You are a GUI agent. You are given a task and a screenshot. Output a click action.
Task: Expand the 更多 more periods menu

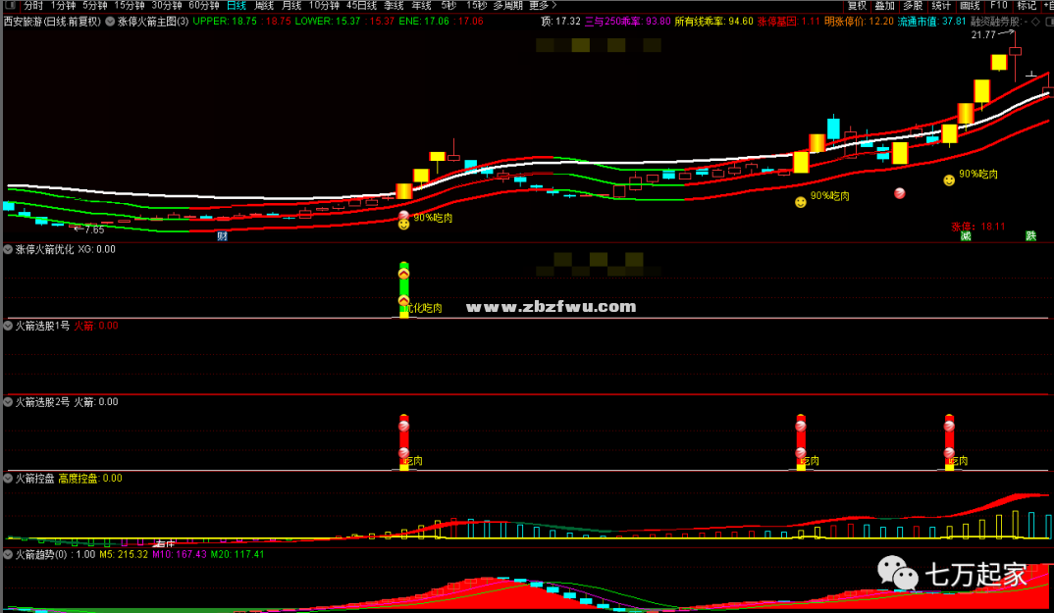543,5
